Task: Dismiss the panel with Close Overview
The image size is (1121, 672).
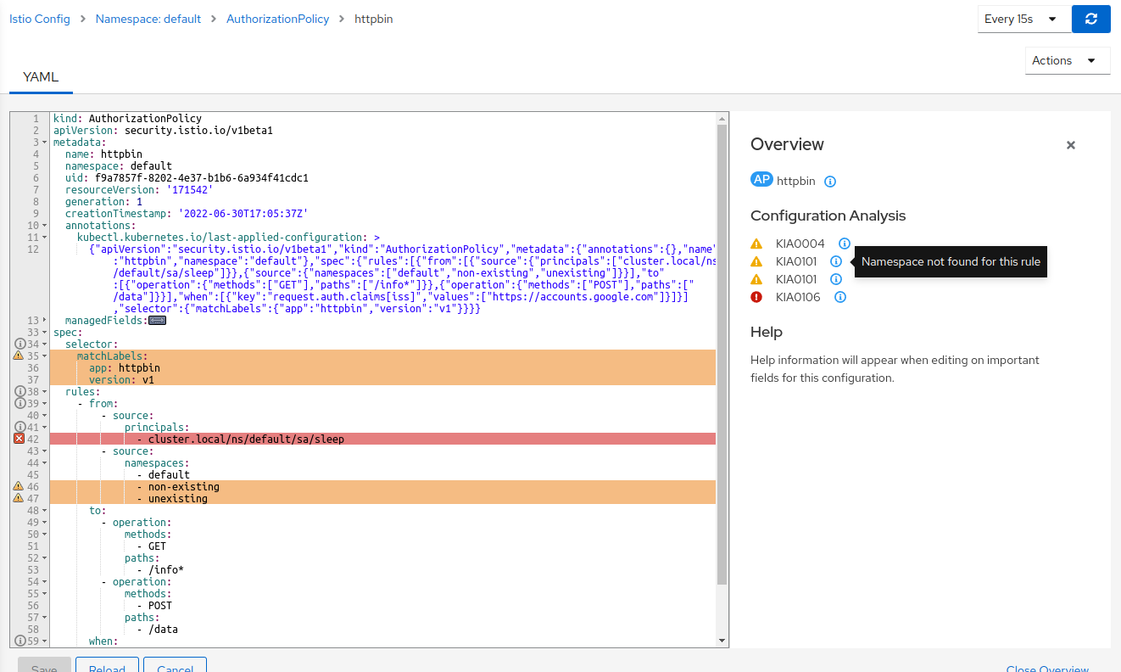Action: tap(1046, 668)
